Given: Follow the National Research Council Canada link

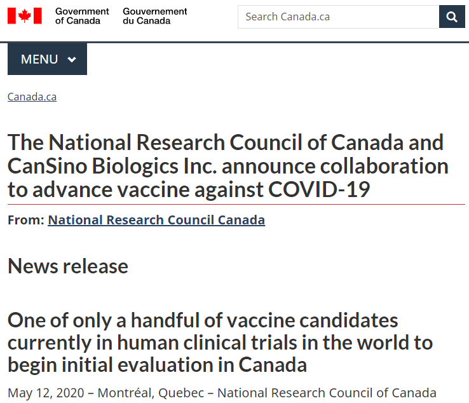Looking at the screenshot, I should 156,220.
